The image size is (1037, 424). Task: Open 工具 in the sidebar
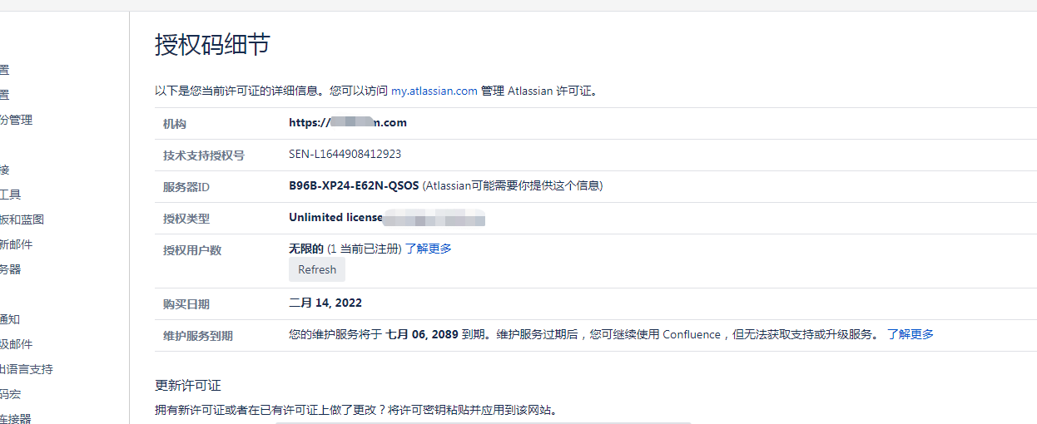[x=10, y=195]
